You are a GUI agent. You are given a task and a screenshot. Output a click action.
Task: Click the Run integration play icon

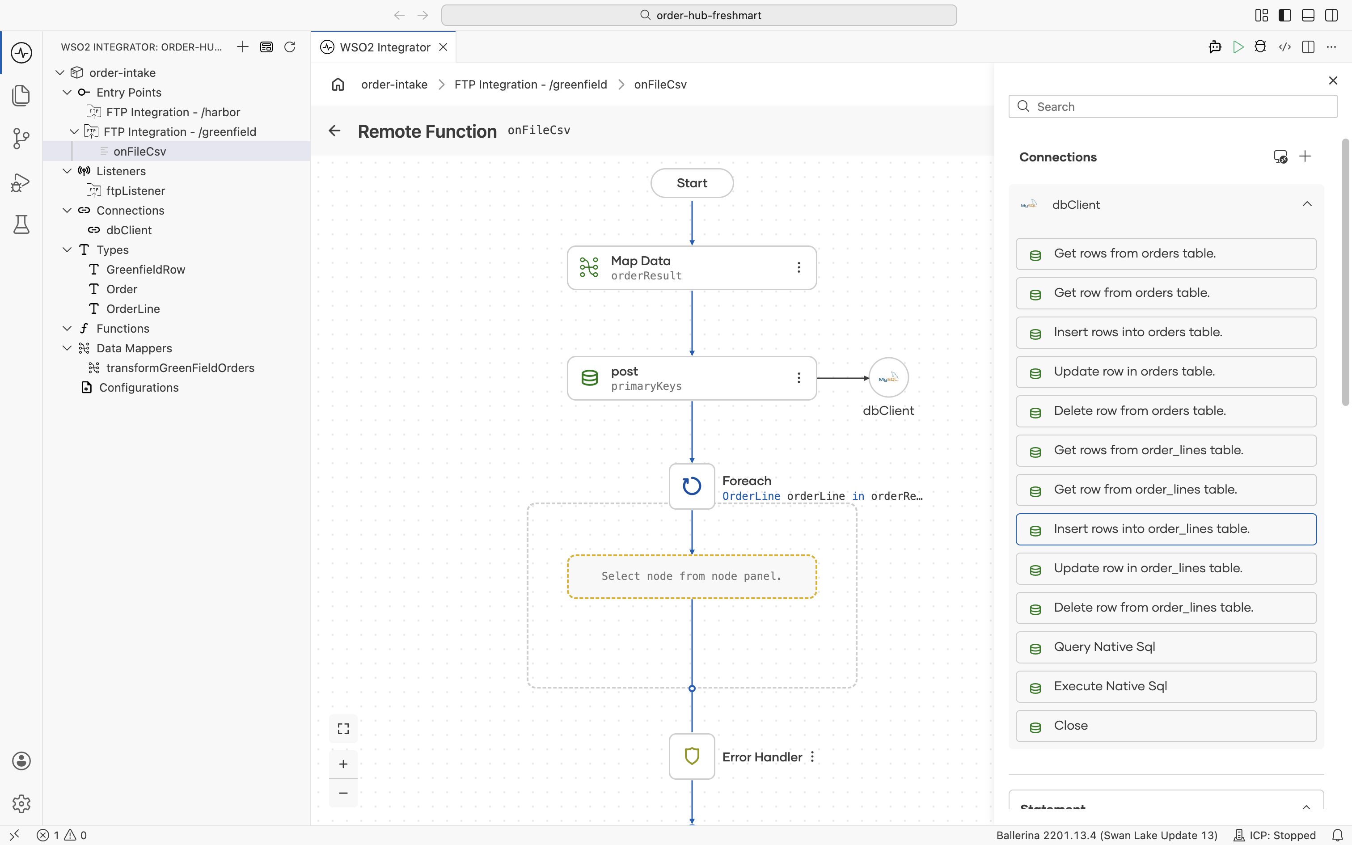(x=1238, y=47)
